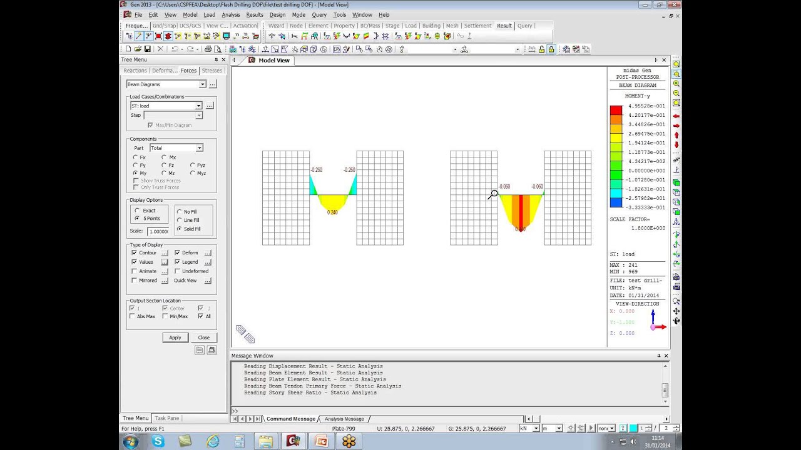This screenshot has height=450, width=801.
Task: Open the Beam Diagrams dropdown
Action: tap(202, 84)
